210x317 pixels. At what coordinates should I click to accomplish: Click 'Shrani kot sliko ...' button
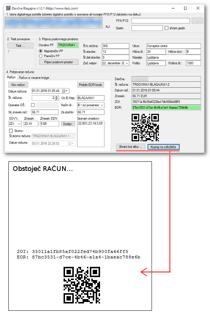(130, 147)
